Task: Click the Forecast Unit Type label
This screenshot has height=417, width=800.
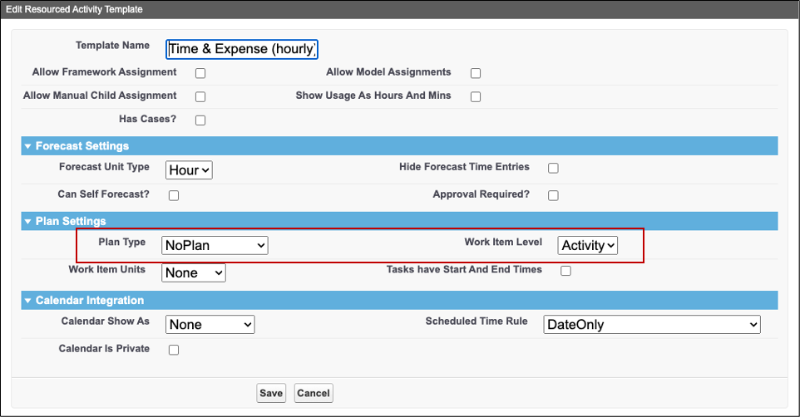Action: tap(104, 167)
